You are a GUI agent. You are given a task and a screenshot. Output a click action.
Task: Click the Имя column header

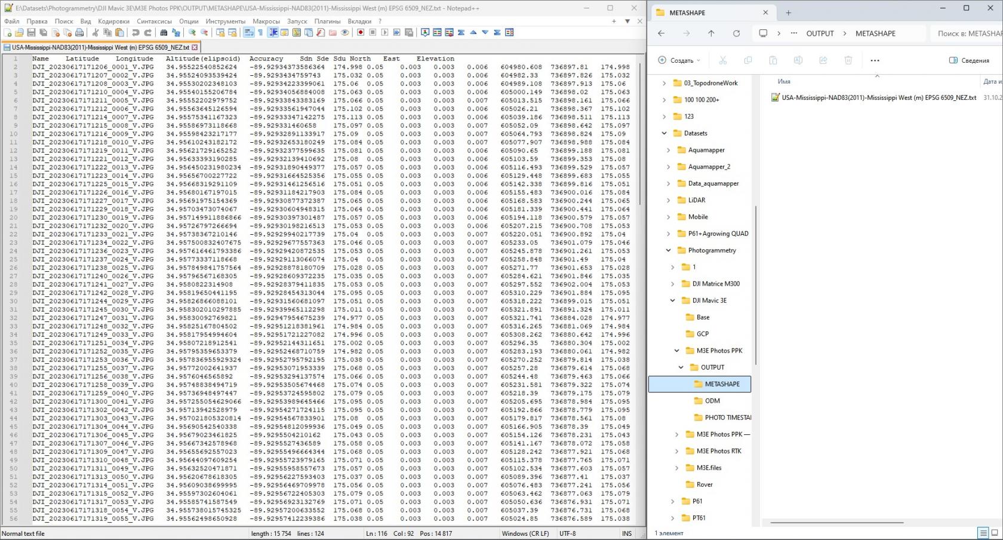pos(784,81)
